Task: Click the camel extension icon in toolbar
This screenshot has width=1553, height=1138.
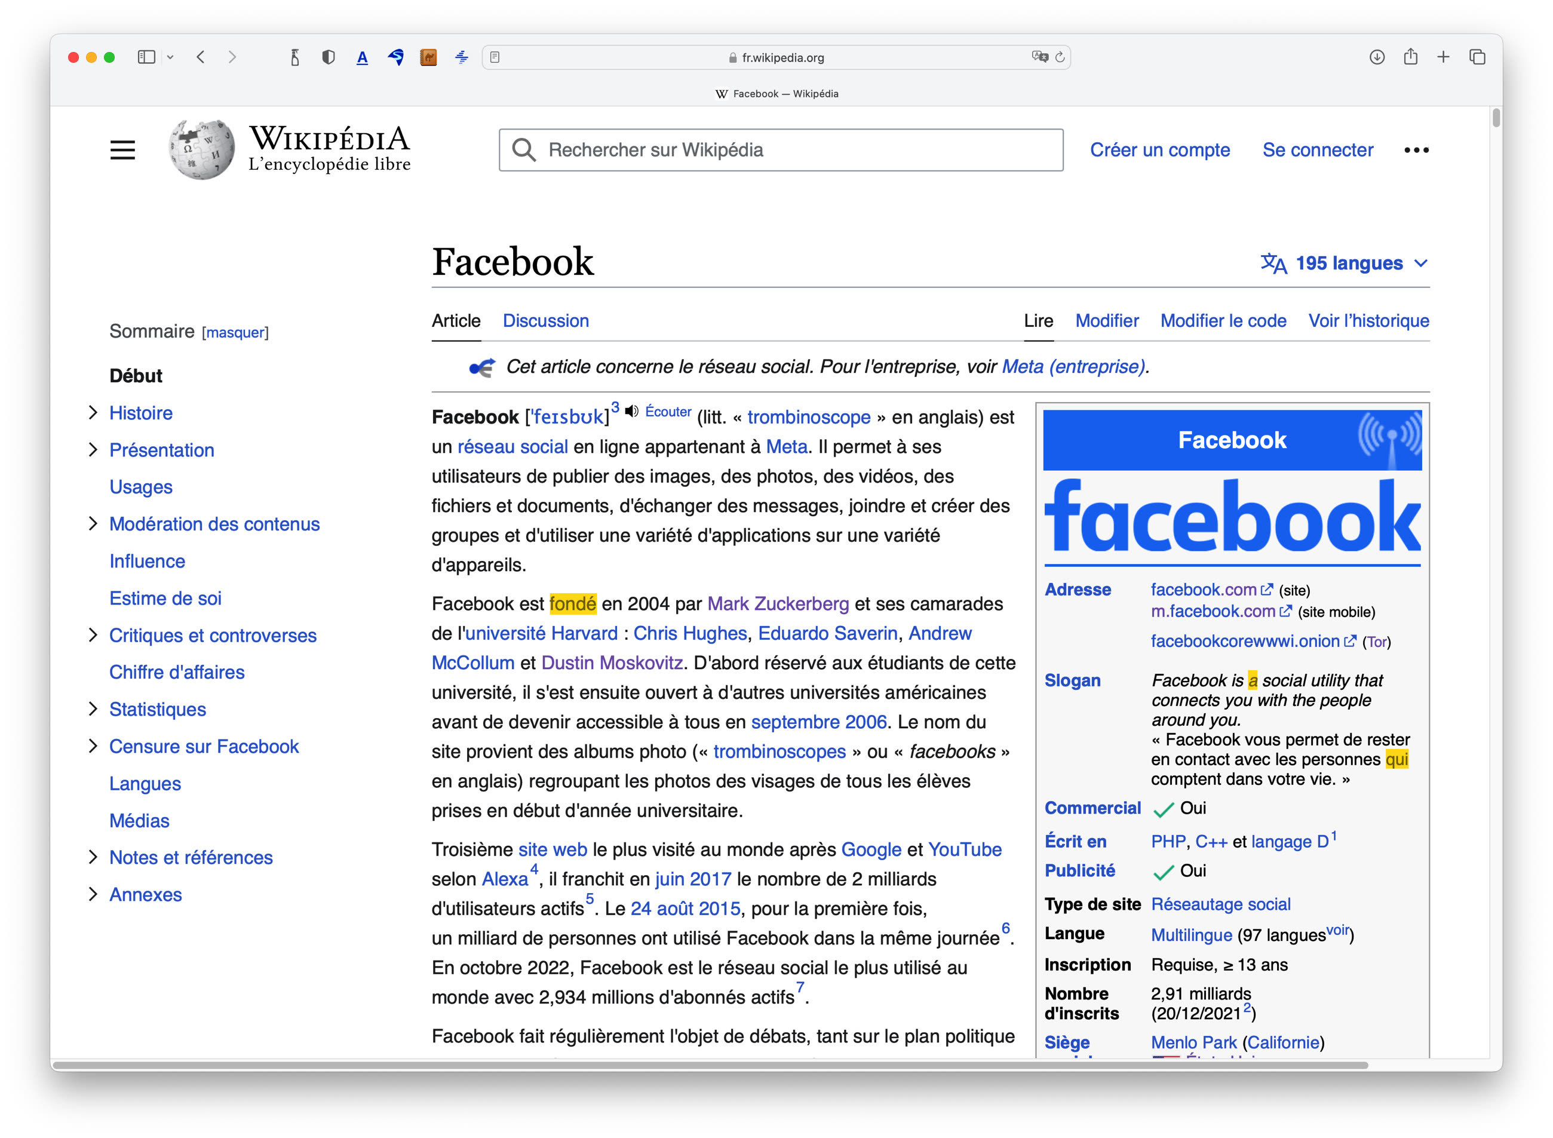Action: pyautogui.click(x=428, y=57)
